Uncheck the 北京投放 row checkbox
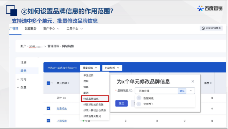The image size is (228, 129). 48,108
